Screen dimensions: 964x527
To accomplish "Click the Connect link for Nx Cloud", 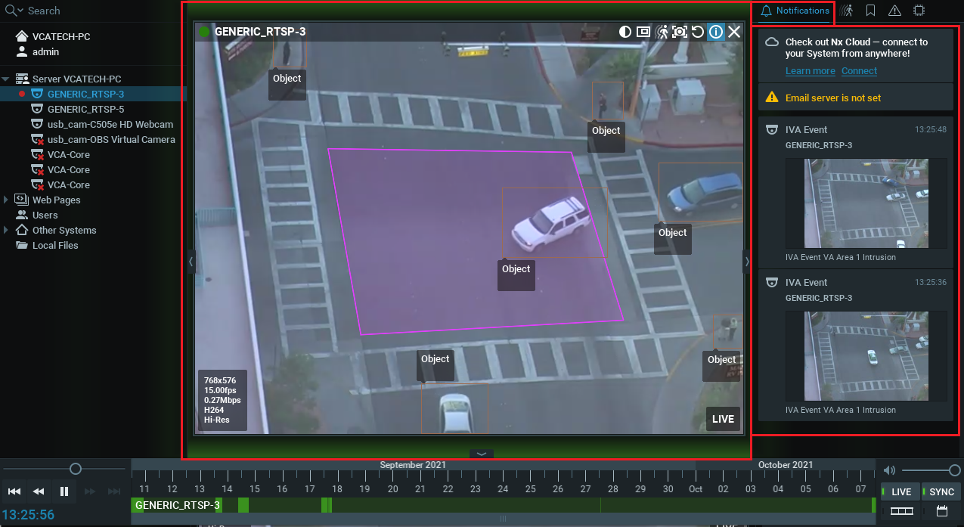I will pos(859,71).
